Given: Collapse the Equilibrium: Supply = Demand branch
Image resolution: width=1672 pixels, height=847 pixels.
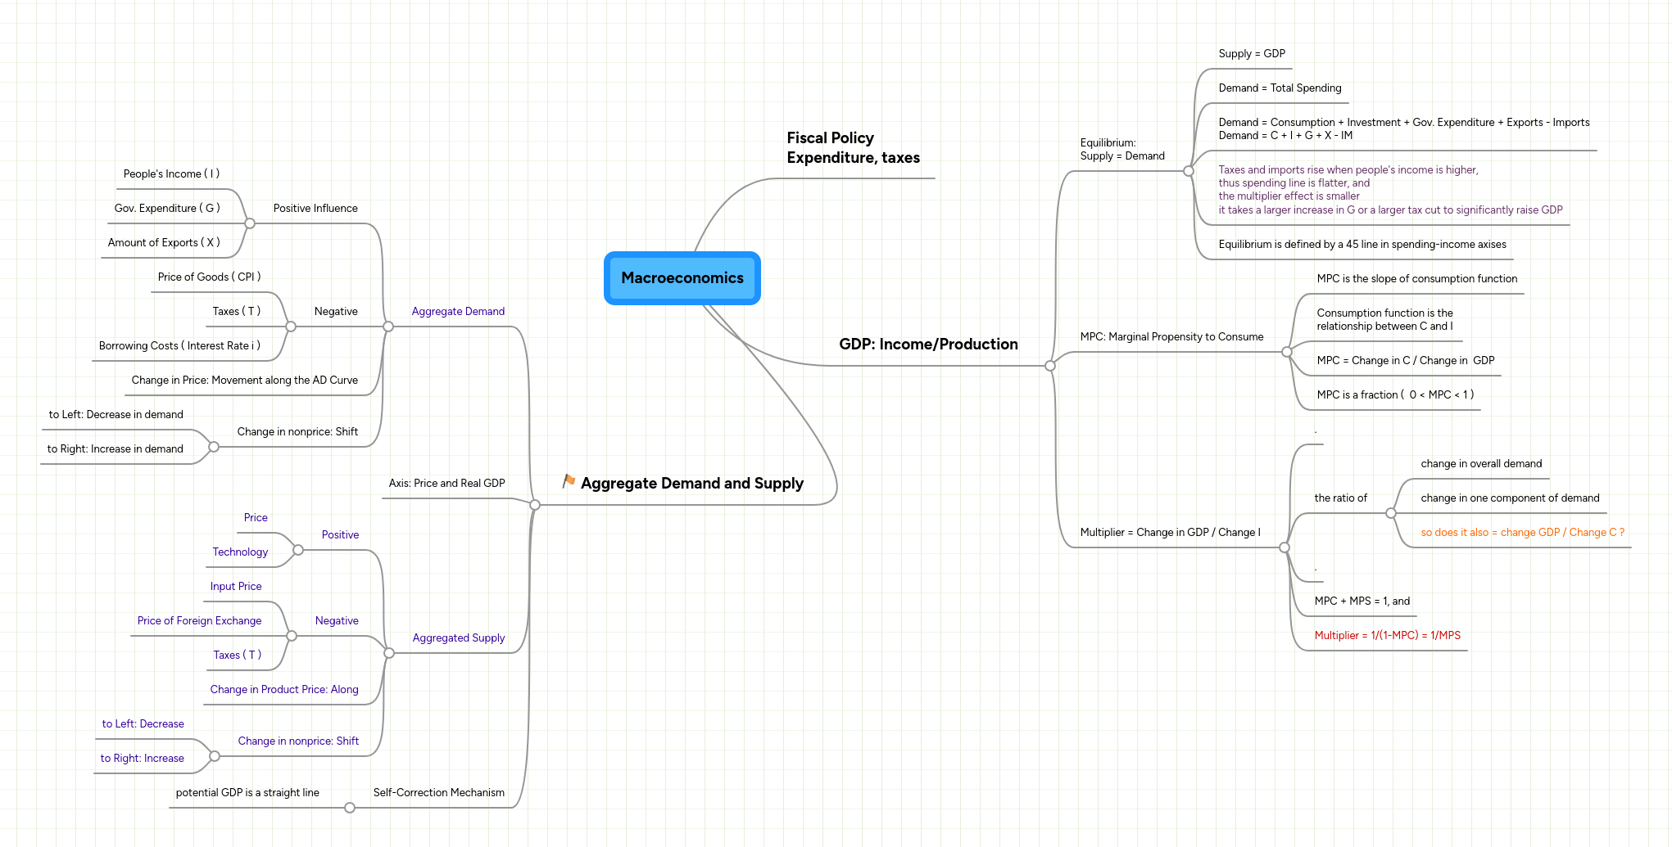Looking at the screenshot, I should (x=1188, y=170).
